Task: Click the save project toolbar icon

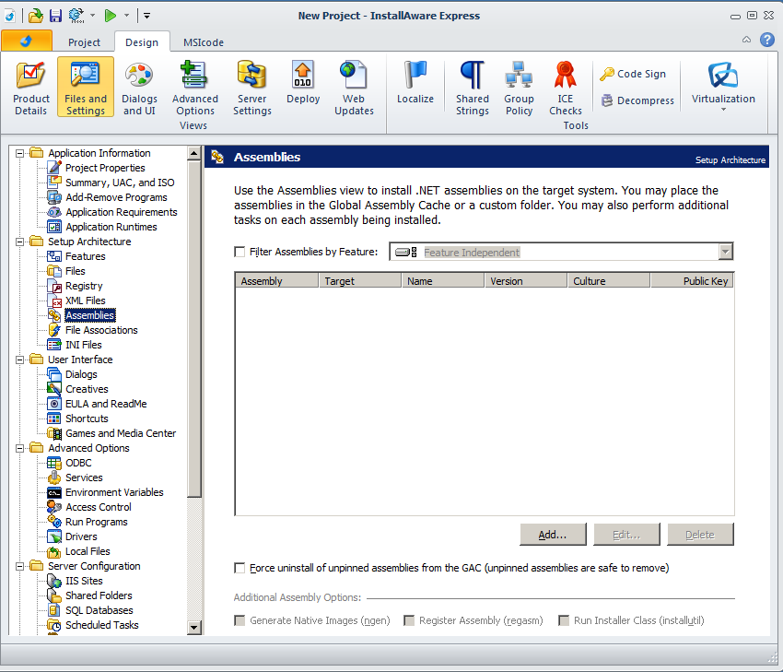Action: pyautogui.click(x=56, y=16)
